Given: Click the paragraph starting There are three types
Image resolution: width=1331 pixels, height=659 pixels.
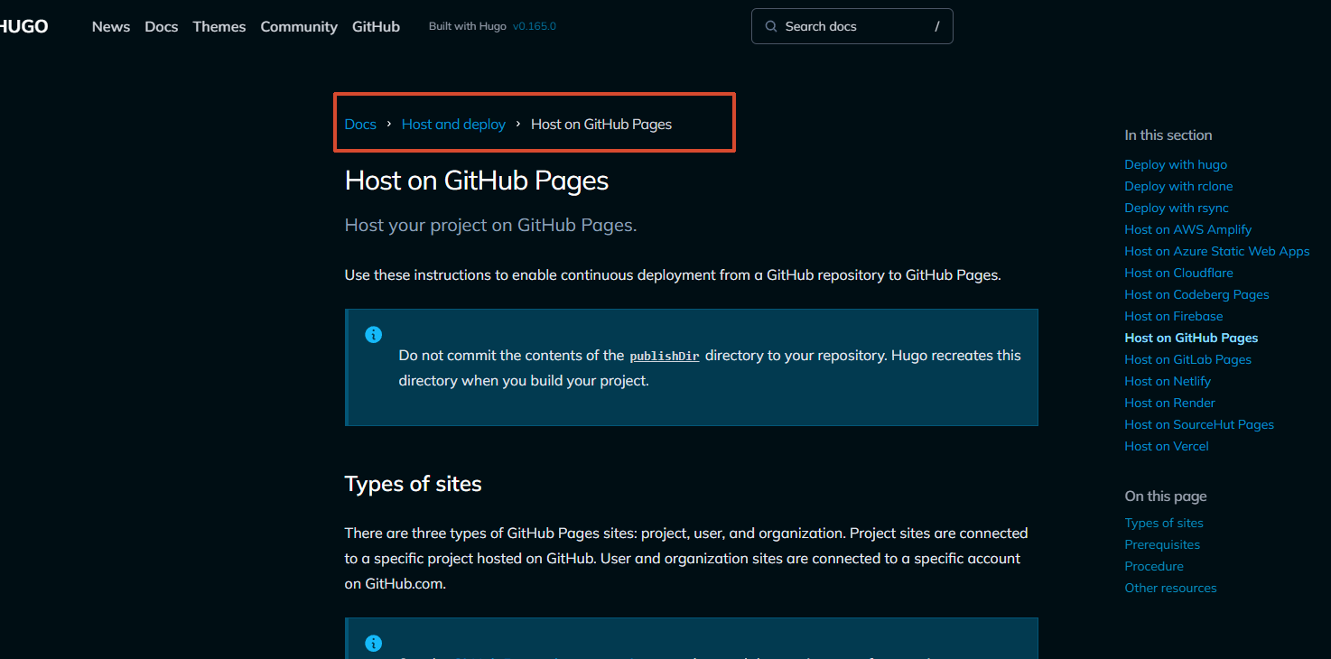Looking at the screenshot, I should click(686, 559).
